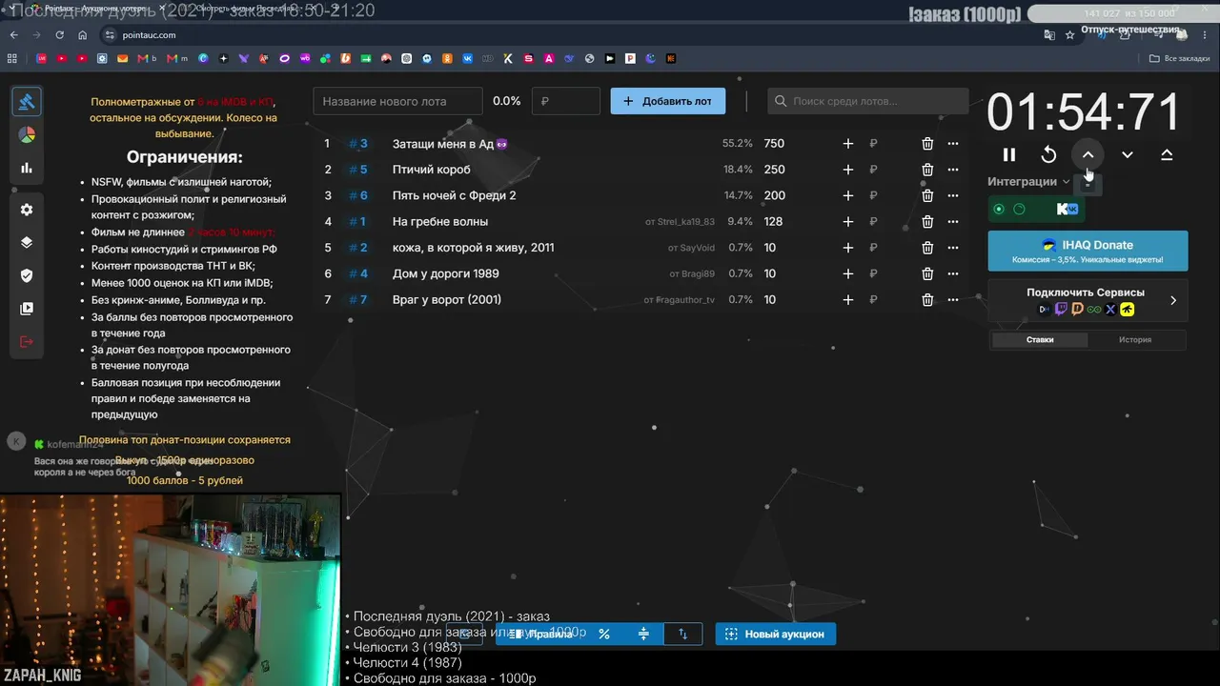
Task: Add amount to Затащи меня в Ад
Action: (848, 144)
